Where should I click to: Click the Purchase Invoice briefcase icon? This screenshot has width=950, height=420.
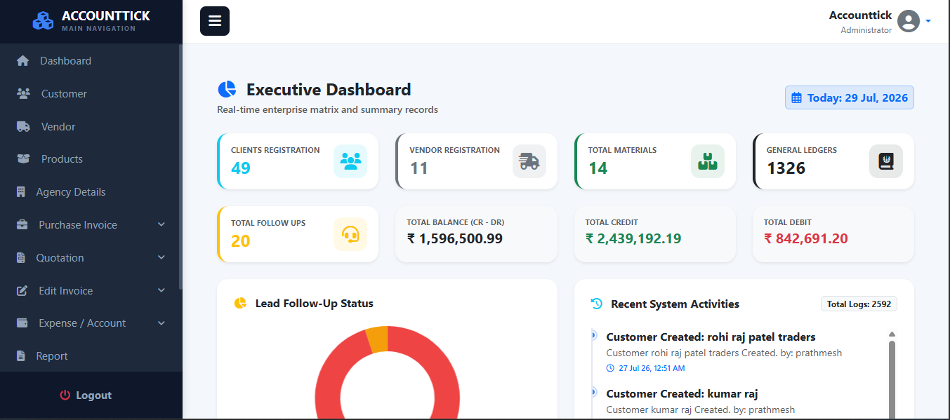(x=22, y=225)
